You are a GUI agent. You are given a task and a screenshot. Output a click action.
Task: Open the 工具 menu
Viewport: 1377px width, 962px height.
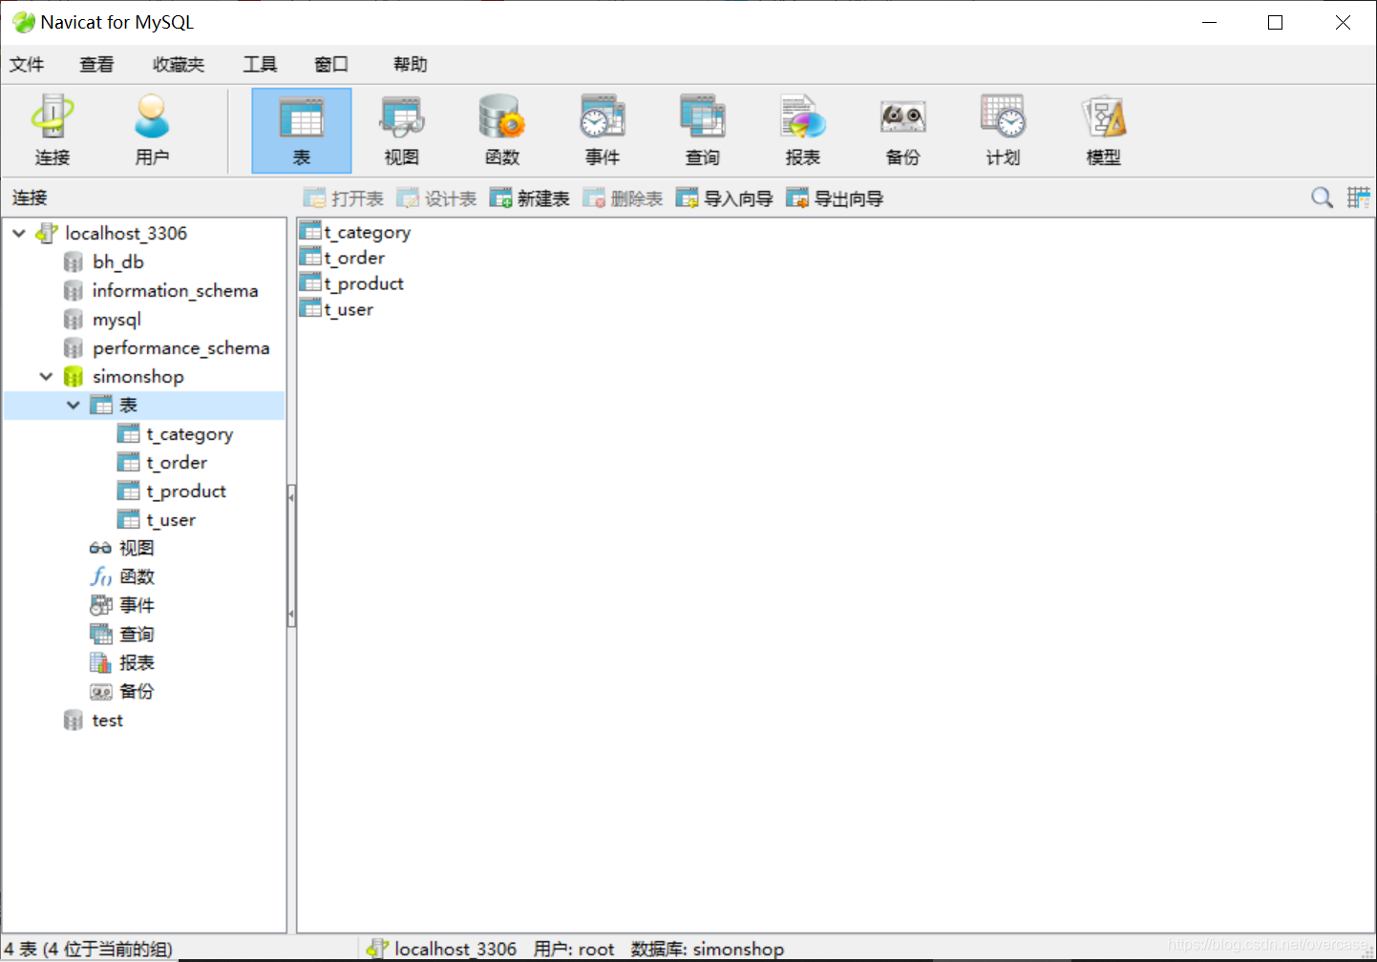(x=260, y=64)
